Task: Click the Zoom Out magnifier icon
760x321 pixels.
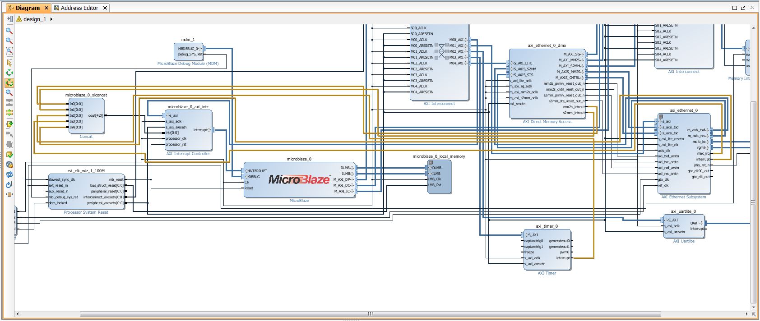Action: 9,41
